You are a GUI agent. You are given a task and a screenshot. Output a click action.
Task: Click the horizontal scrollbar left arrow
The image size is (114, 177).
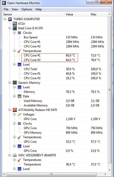coord(4,174)
